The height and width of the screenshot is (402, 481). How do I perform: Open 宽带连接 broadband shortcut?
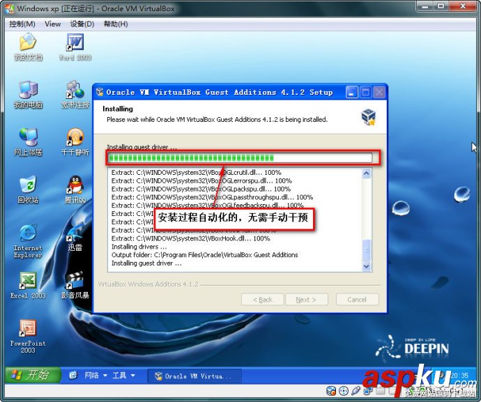[75, 95]
